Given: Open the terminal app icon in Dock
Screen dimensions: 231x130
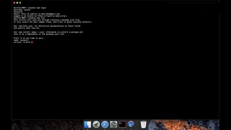Looking at the screenshot, I should tap(122, 125).
